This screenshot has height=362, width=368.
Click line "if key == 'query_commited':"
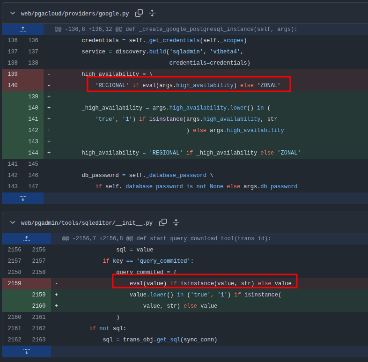coord(148,261)
